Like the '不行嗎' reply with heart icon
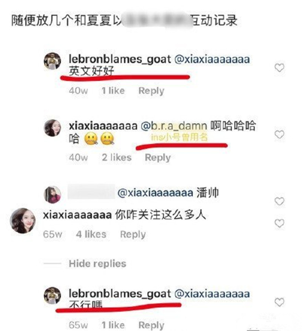Image resolution: width=302 pixels, height=331 pixels. [x=279, y=302]
